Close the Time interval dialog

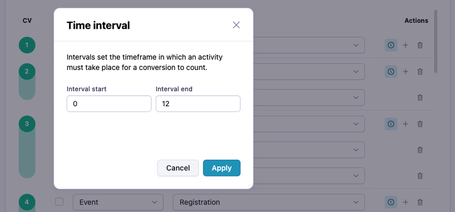pos(236,25)
